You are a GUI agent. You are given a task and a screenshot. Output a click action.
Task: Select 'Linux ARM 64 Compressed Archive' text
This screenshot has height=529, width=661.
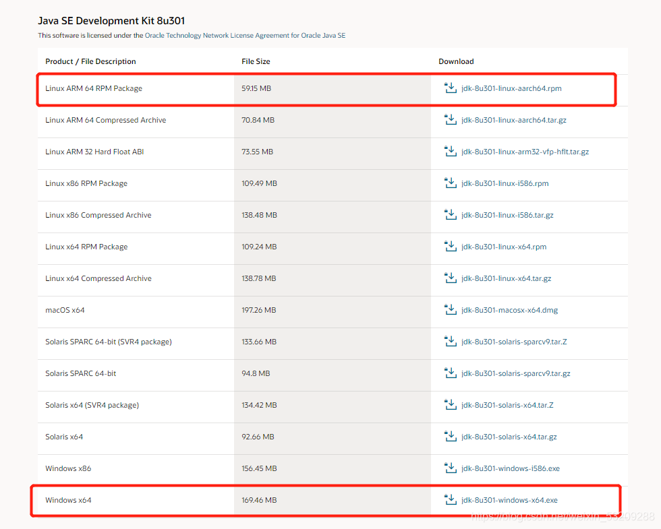[105, 120]
